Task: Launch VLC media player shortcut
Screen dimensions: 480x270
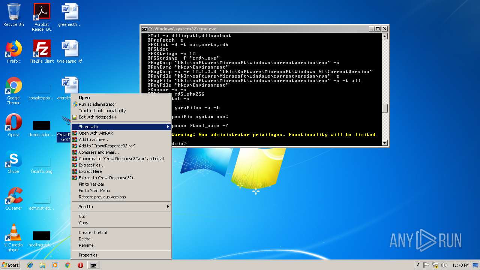Action: pyautogui.click(x=13, y=238)
